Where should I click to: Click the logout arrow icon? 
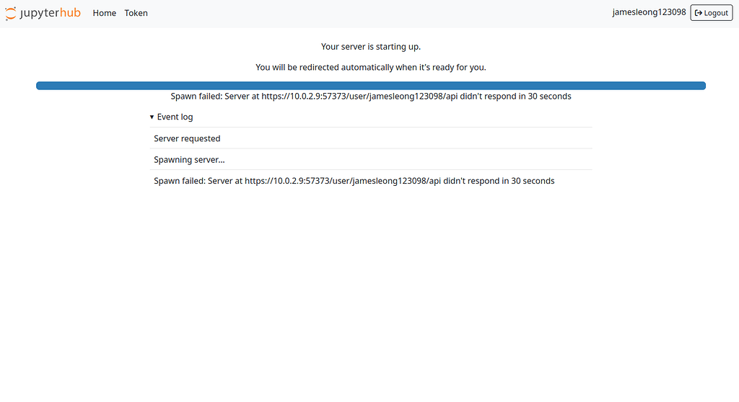tap(699, 13)
